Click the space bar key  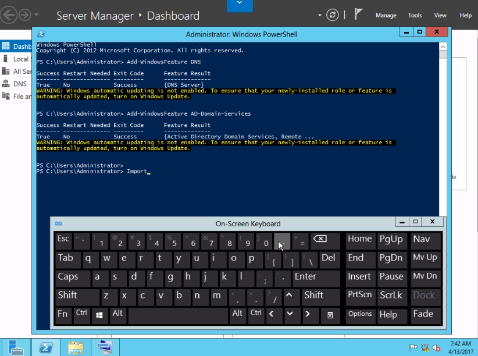click(x=178, y=315)
